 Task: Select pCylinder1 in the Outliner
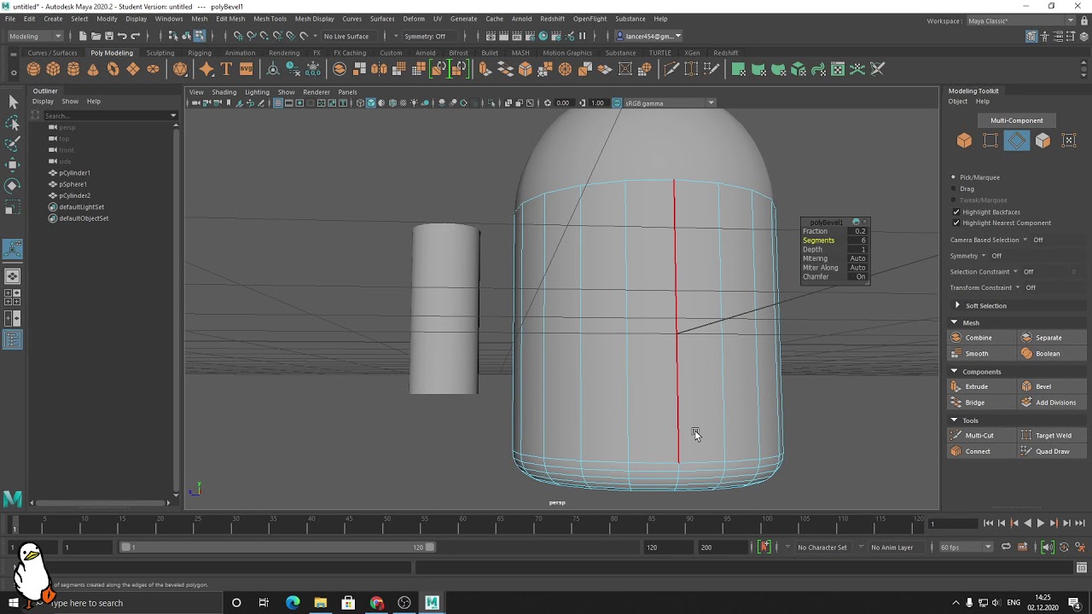tap(74, 173)
